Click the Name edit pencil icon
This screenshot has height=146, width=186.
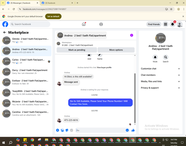point(100,55)
